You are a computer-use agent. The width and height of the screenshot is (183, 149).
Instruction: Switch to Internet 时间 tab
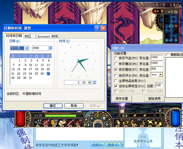pos(48,36)
